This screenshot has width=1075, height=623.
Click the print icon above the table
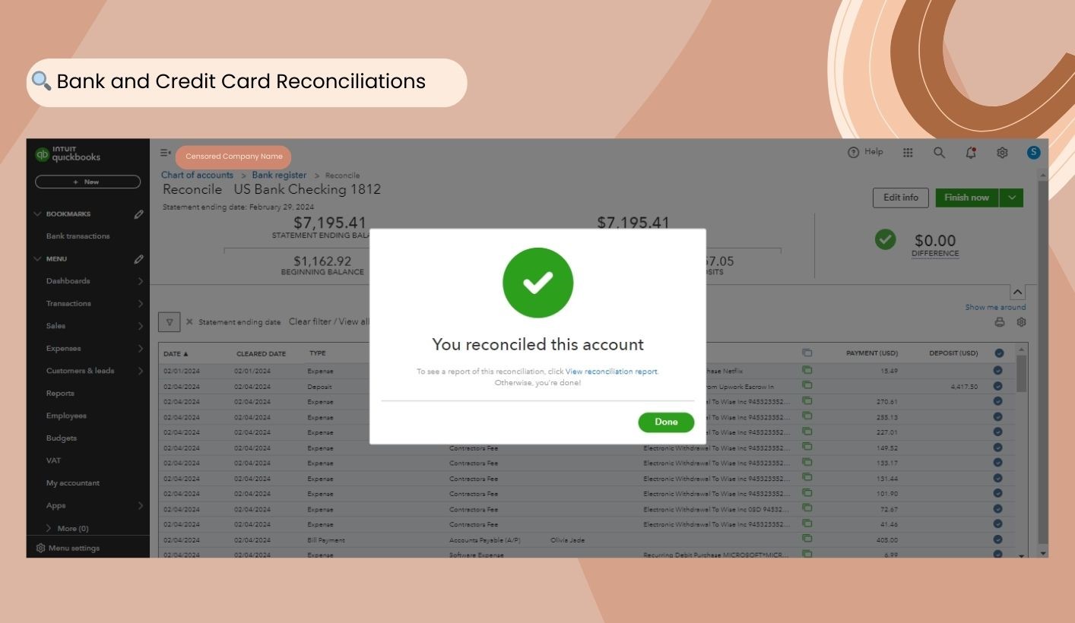tap(1000, 322)
